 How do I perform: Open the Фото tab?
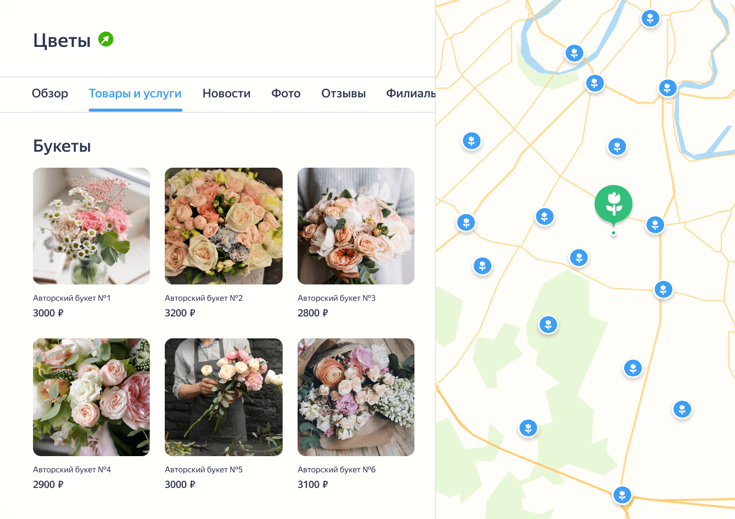click(x=286, y=93)
